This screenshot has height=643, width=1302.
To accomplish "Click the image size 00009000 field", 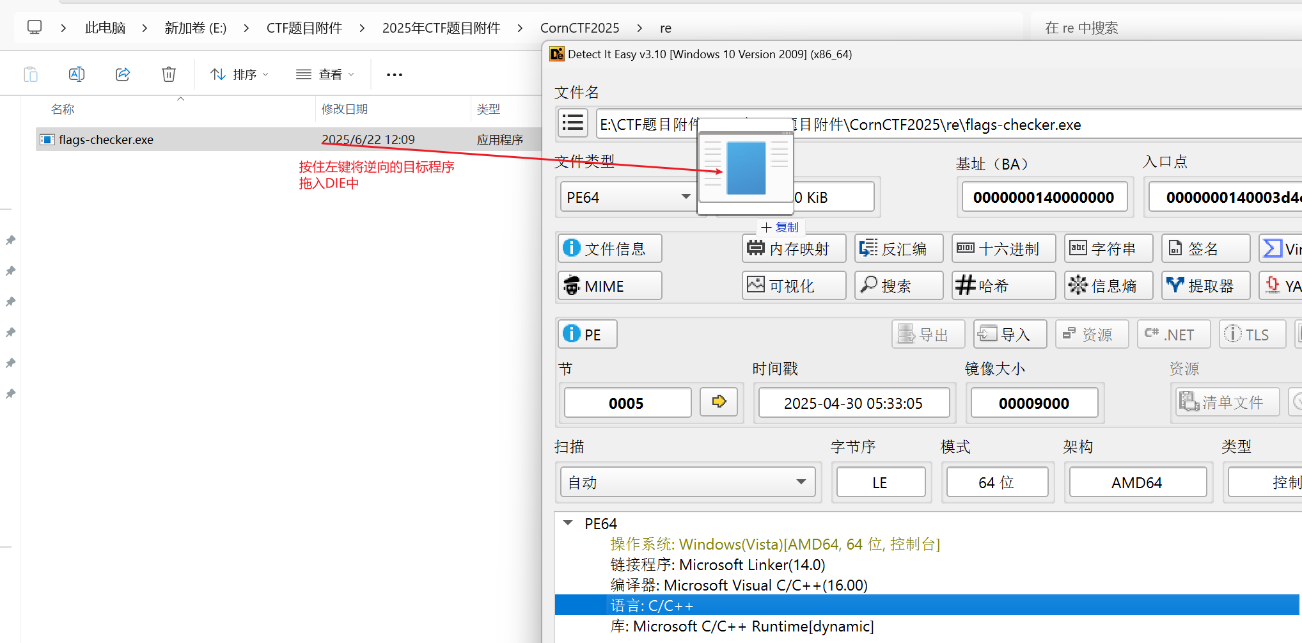I will tap(1033, 403).
